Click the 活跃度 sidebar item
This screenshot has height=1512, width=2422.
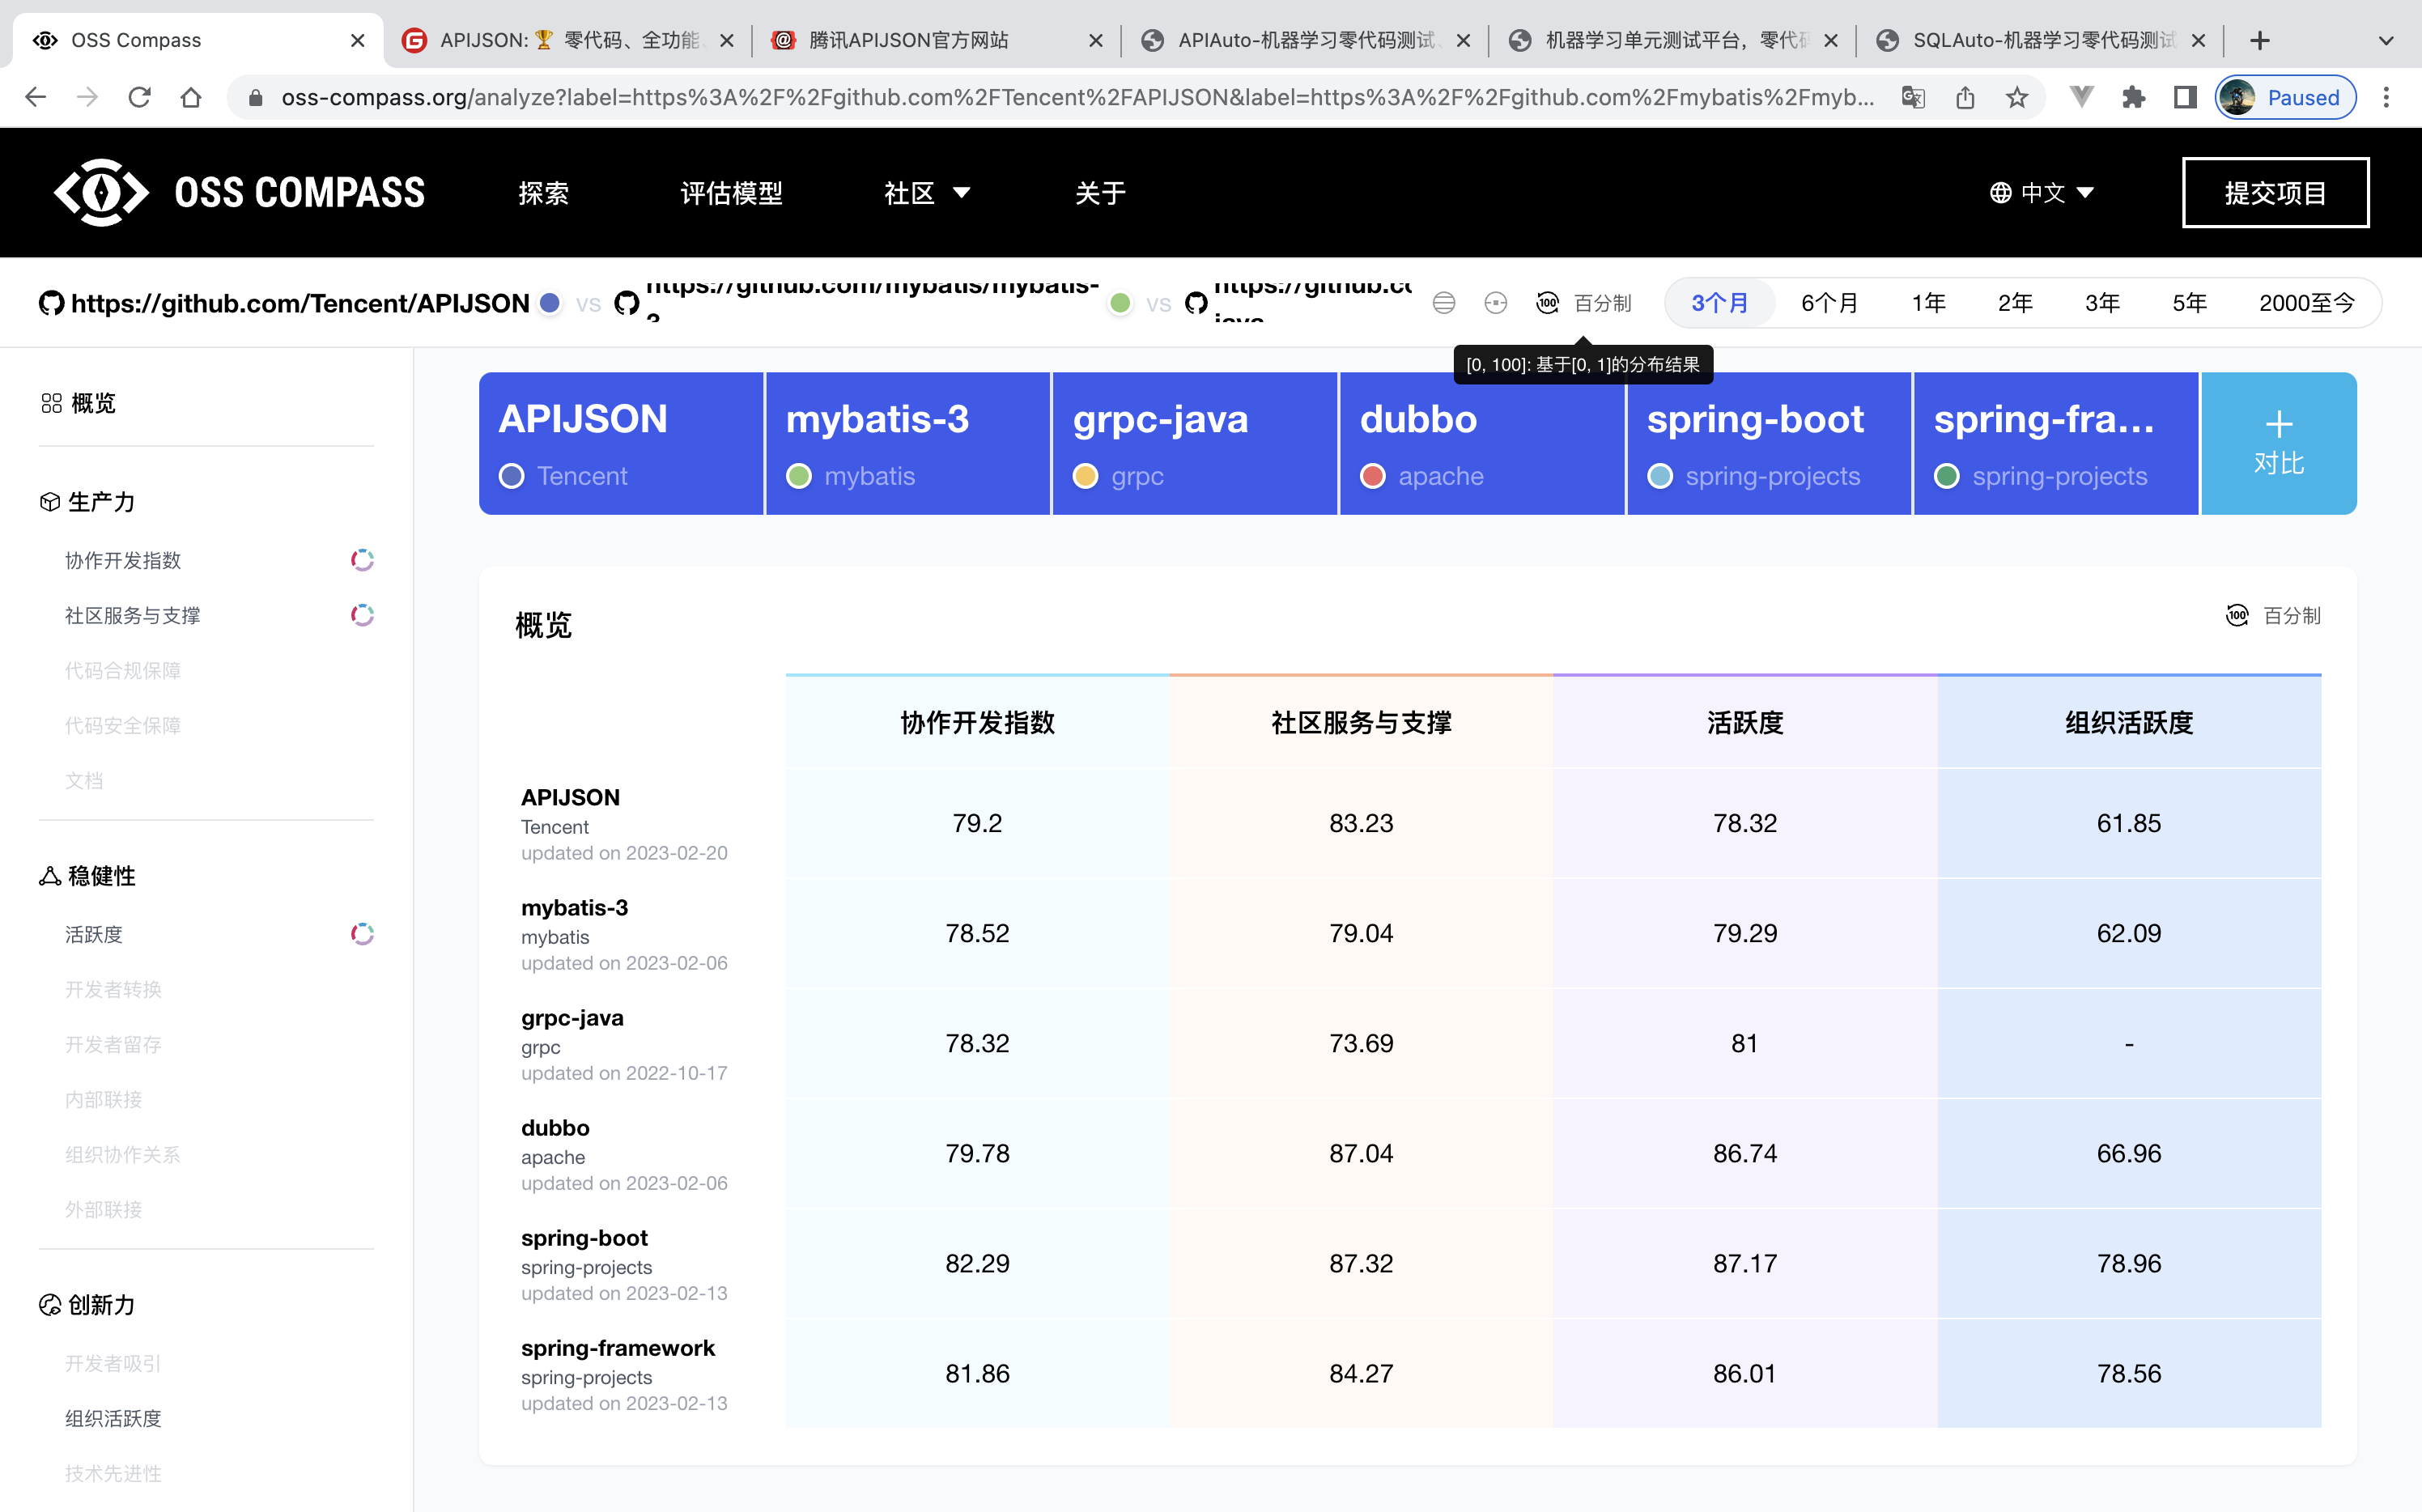94,934
